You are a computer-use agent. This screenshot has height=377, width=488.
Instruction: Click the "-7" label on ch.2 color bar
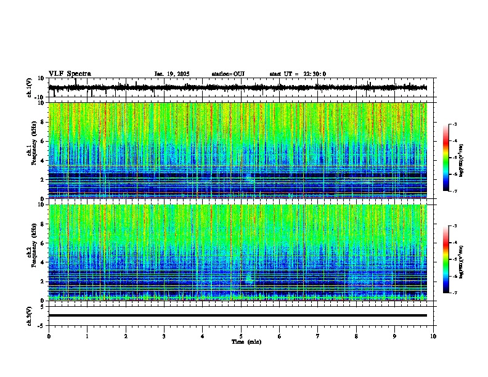(x=455, y=293)
